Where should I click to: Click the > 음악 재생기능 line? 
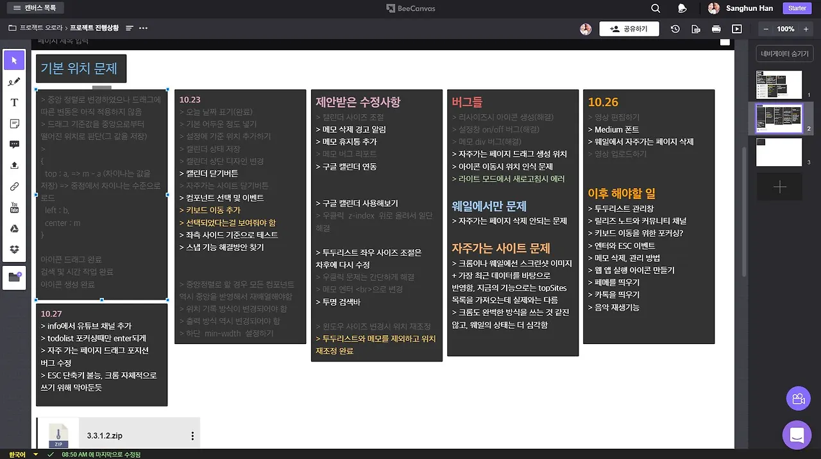[x=613, y=307]
